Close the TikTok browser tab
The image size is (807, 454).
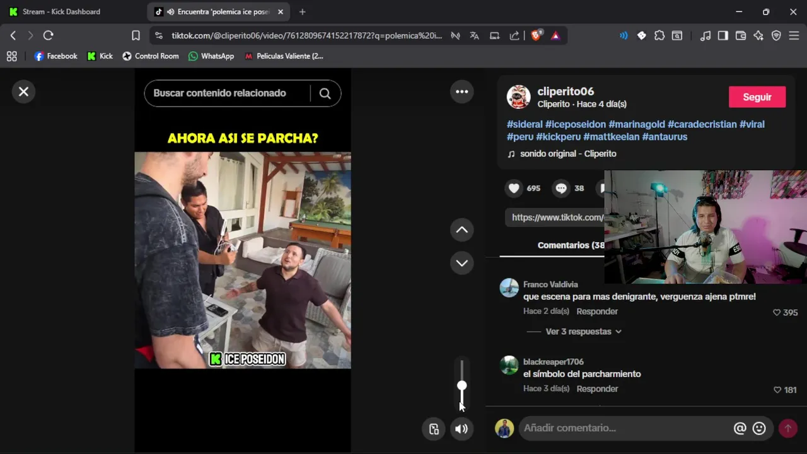(x=281, y=12)
